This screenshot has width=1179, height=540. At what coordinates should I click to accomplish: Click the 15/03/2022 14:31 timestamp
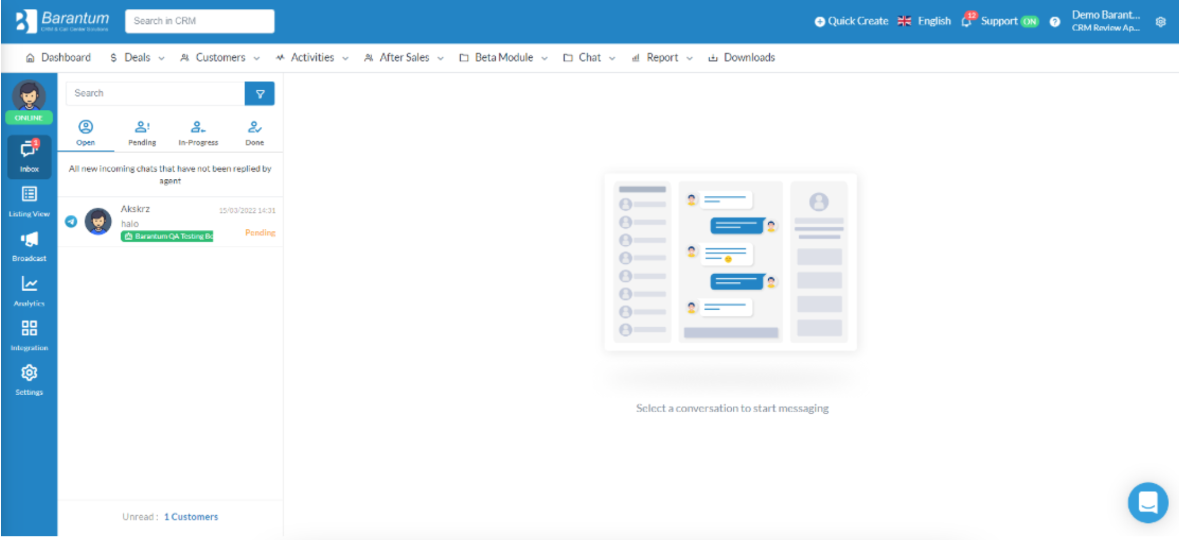coord(247,210)
